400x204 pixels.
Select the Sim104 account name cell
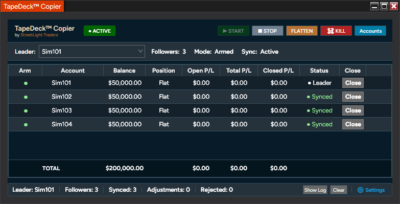pyautogui.click(x=62, y=124)
